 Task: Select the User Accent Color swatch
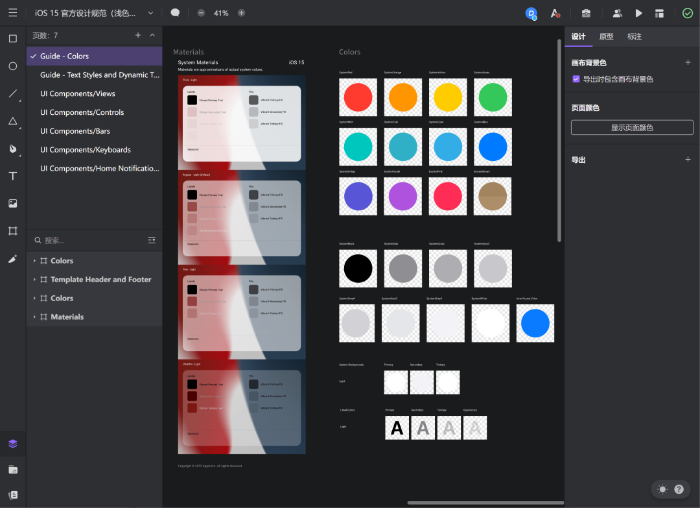(535, 324)
